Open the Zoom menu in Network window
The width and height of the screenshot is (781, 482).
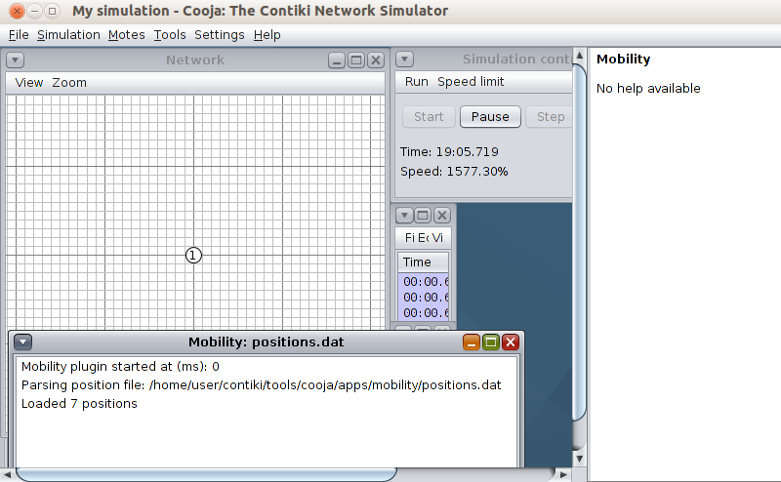[x=69, y=83]
